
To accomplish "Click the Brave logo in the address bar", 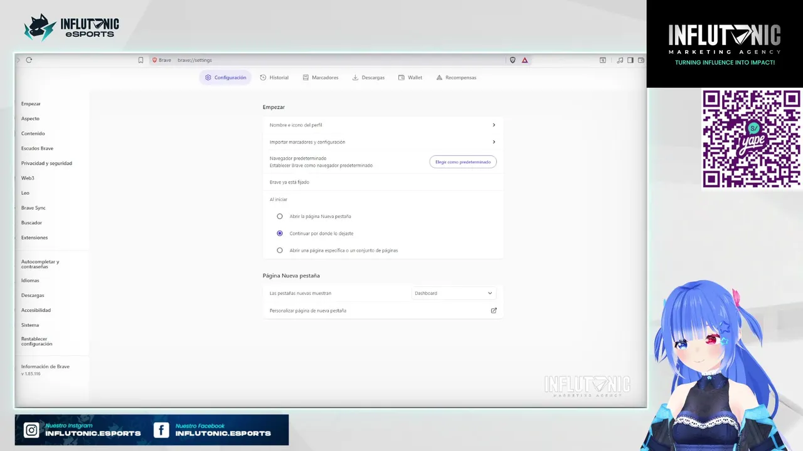I will [155, 60].
